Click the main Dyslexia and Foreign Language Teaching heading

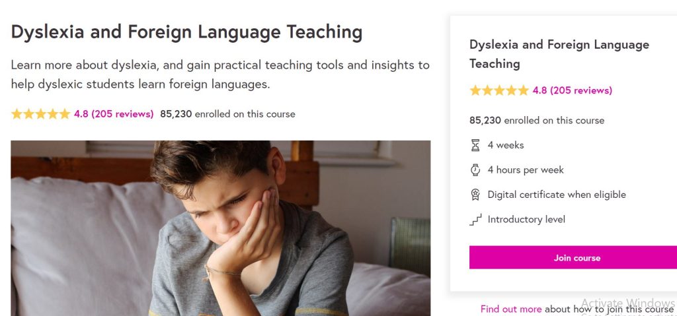point(186,32)
